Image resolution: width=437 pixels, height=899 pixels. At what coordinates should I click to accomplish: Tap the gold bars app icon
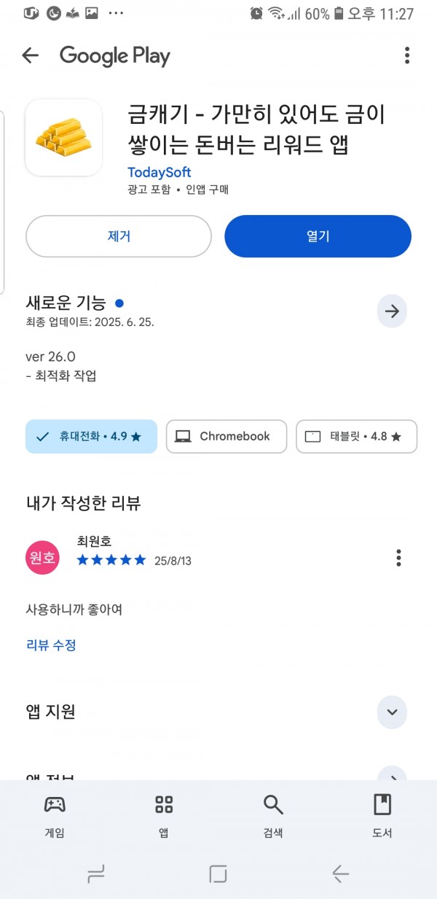point(63,137)
